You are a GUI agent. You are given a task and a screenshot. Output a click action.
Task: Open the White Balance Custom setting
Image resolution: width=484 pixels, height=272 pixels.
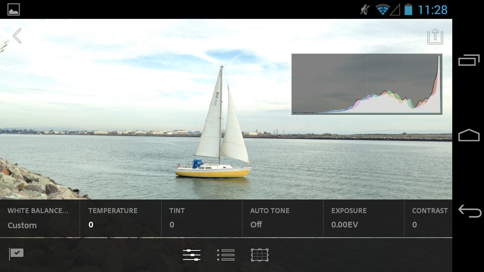[x=40, y=218]
